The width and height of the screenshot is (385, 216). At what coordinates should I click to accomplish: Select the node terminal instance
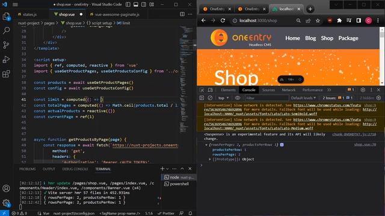point(179,177)
